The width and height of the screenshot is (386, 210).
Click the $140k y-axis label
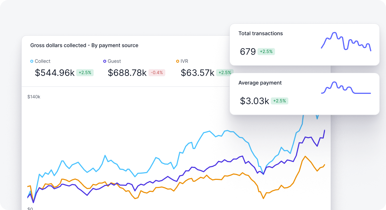[34, 97]
